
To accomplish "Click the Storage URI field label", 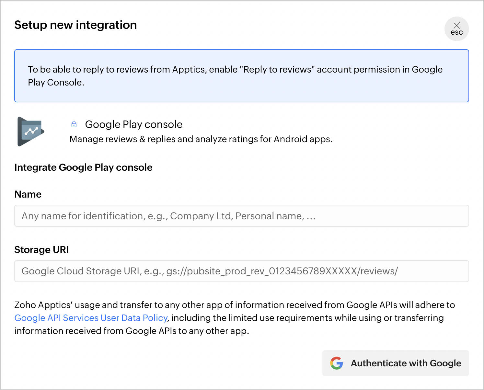I will 41,250.
